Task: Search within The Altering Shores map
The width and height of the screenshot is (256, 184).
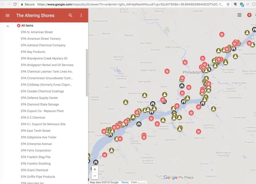Action: (x=70, y=15)
